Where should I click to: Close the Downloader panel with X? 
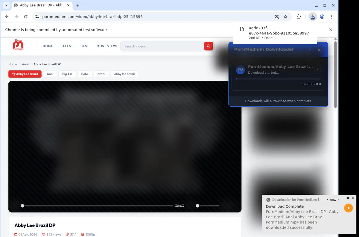(319, 50)
